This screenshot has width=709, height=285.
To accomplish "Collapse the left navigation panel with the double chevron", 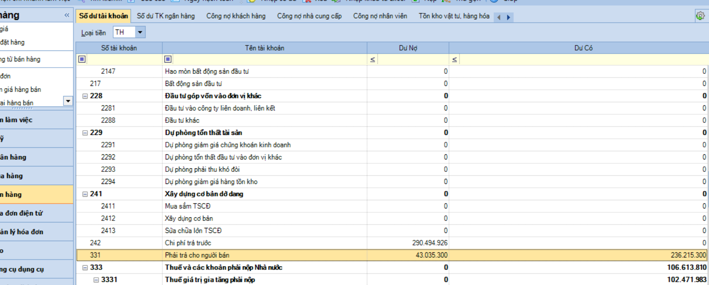I will coord(67,15).
